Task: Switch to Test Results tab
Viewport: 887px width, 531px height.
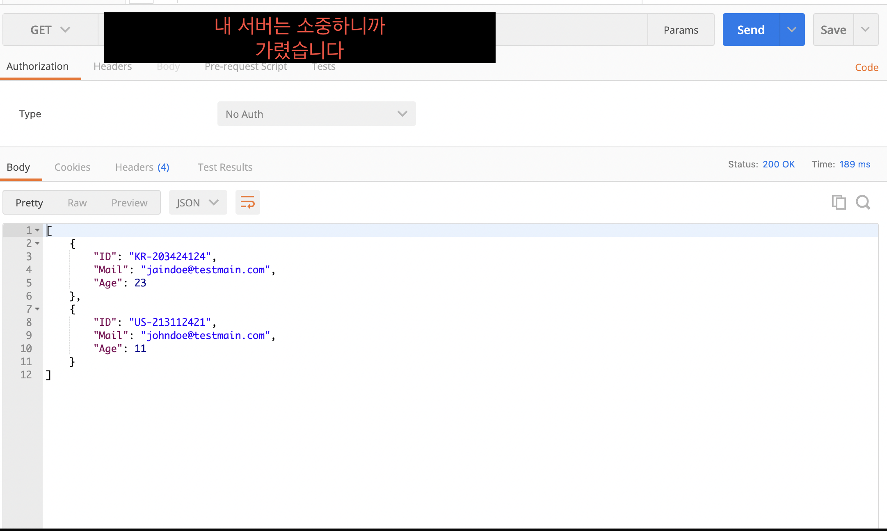Action: coord(225,167)
